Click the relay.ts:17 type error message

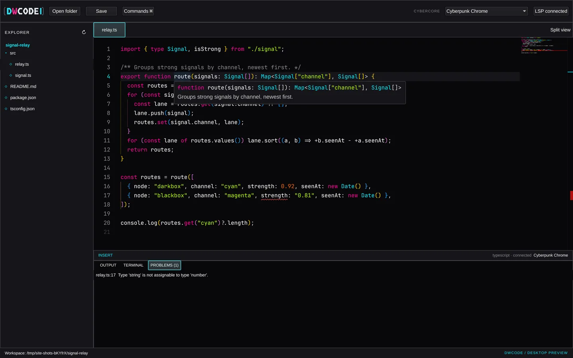tap(152, 275)
